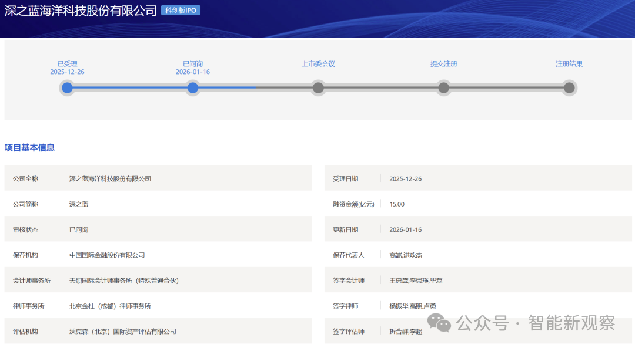Screen dimensions: 635x348
Task: Click the 注册结果 stage label
Action: pos(569,64)
